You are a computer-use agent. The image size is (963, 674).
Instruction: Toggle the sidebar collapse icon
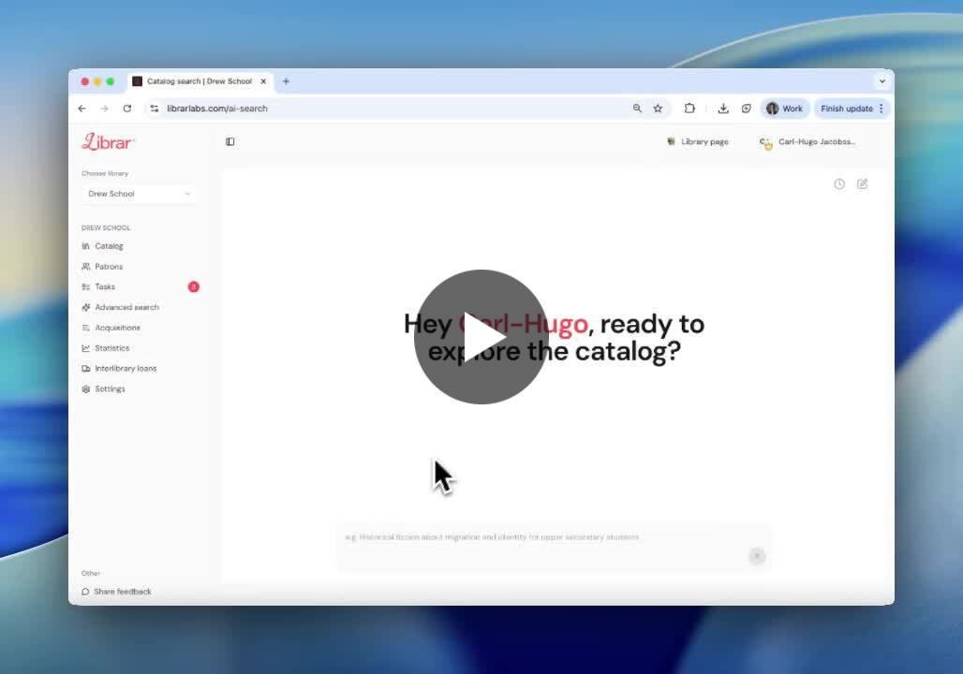[230, 141]
